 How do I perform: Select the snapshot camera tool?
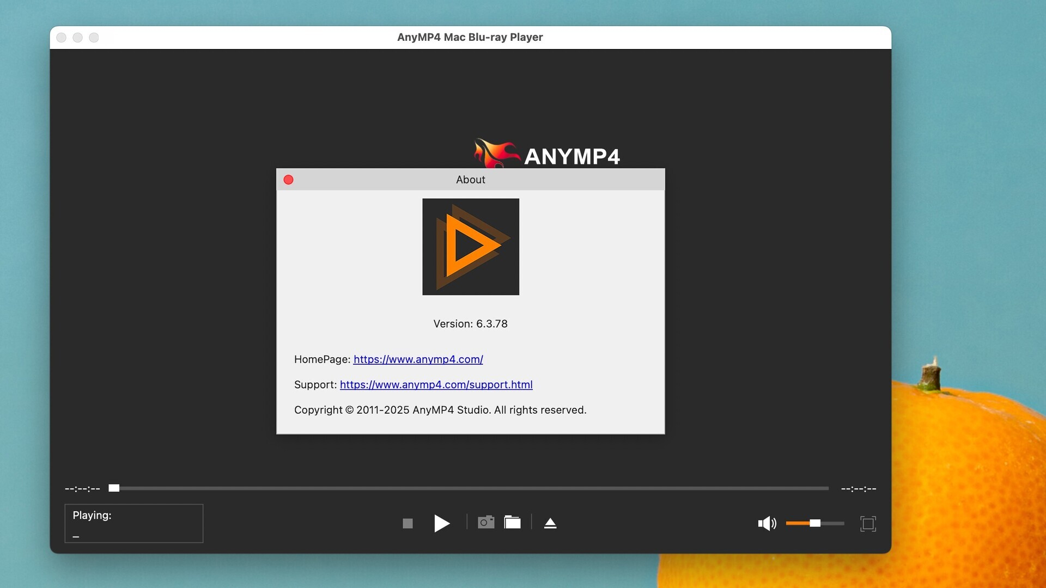click(x=485, y=522)
